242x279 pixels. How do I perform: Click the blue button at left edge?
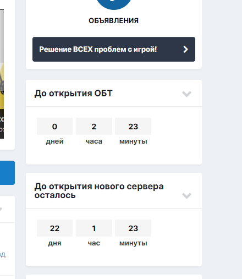click(x=7, y=173)
